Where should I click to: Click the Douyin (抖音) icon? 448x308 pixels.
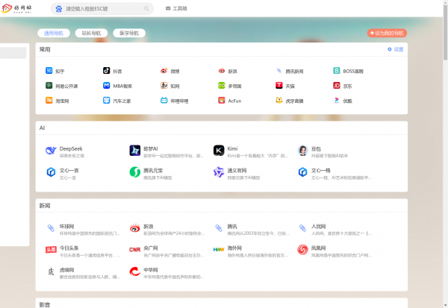click(107, 71)
